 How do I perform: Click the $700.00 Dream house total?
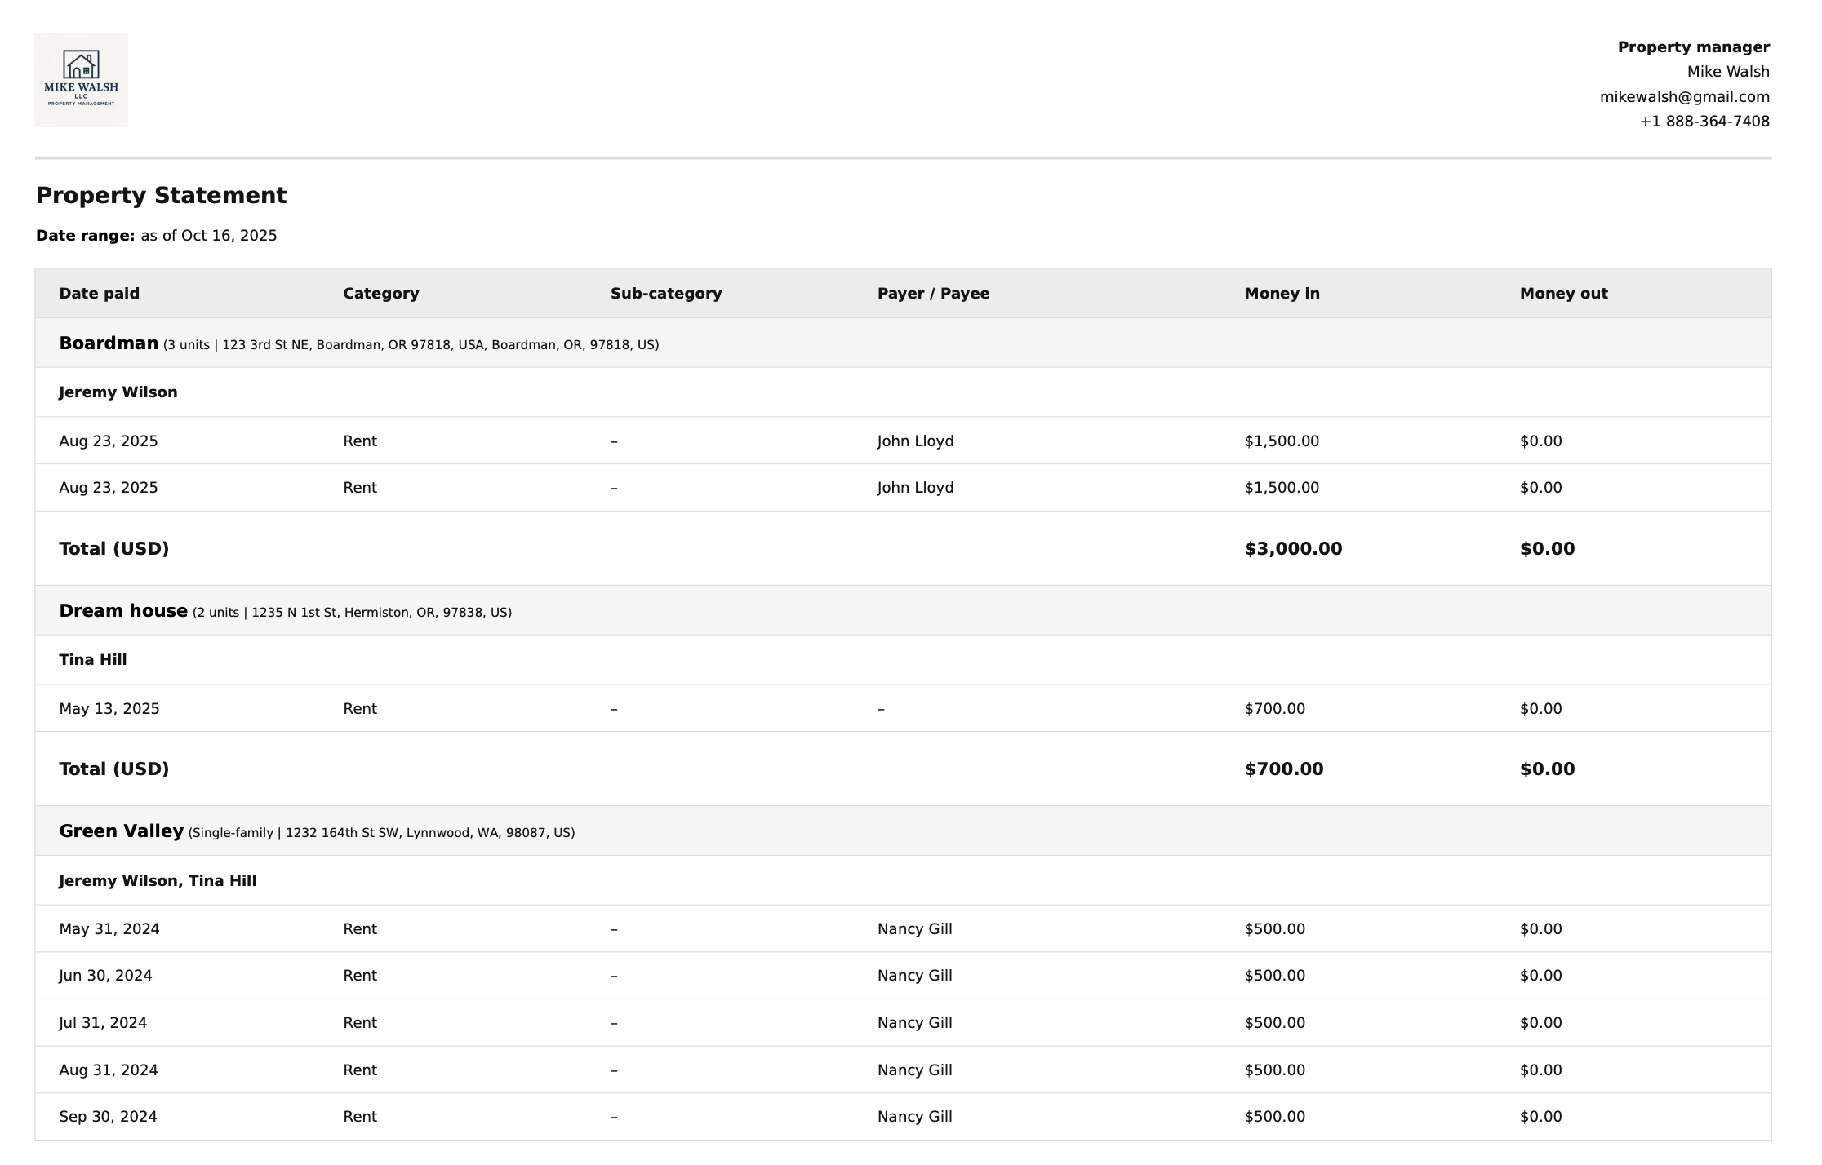pos(1283,769)
